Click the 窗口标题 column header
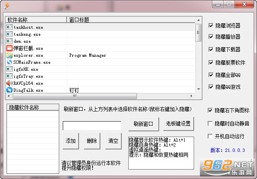Screen dimensions: 257x179 (131, 20)
